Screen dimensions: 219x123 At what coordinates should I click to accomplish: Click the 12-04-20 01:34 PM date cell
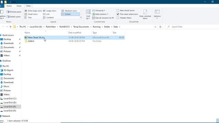tap(77, 38)
